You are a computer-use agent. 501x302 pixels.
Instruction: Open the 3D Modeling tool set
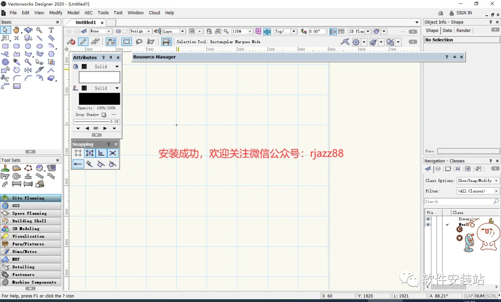click(31, 229)
